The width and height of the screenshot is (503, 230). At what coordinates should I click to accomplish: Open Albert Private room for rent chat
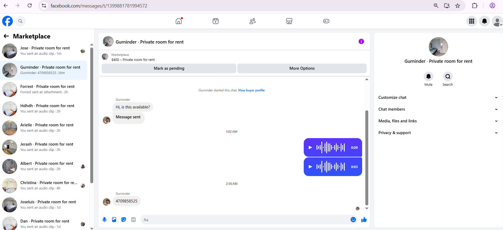pyautogui.click(x=44, y=166)
